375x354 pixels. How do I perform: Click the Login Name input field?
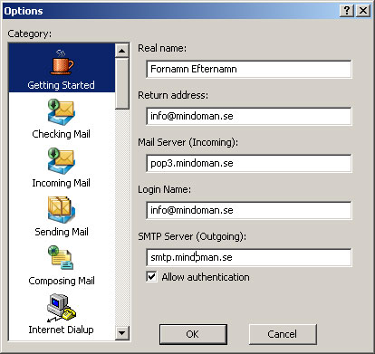pyautogui.click(x=249, y=210)
